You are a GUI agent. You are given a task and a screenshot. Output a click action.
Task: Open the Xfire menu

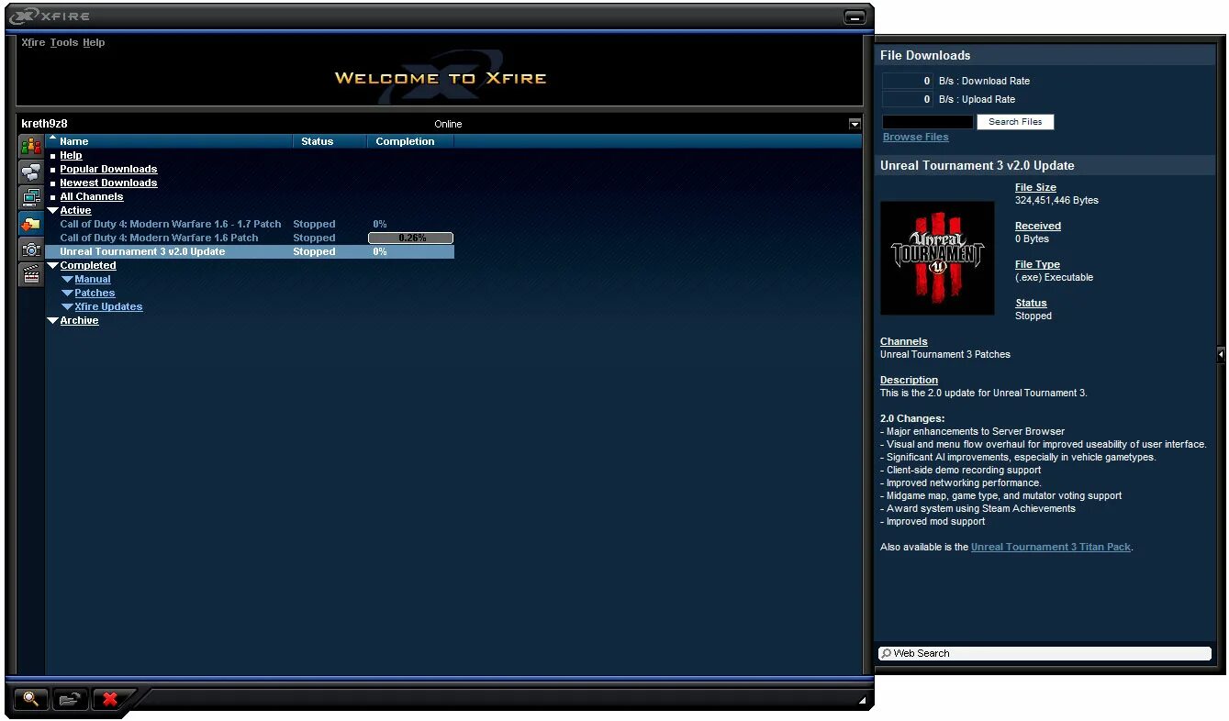33,42
